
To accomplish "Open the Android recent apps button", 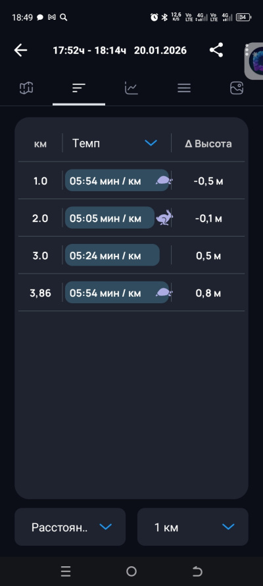I will [x=66, y=571].
